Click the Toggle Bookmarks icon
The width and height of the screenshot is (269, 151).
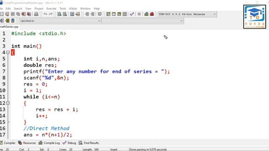[x=8, y=21]
